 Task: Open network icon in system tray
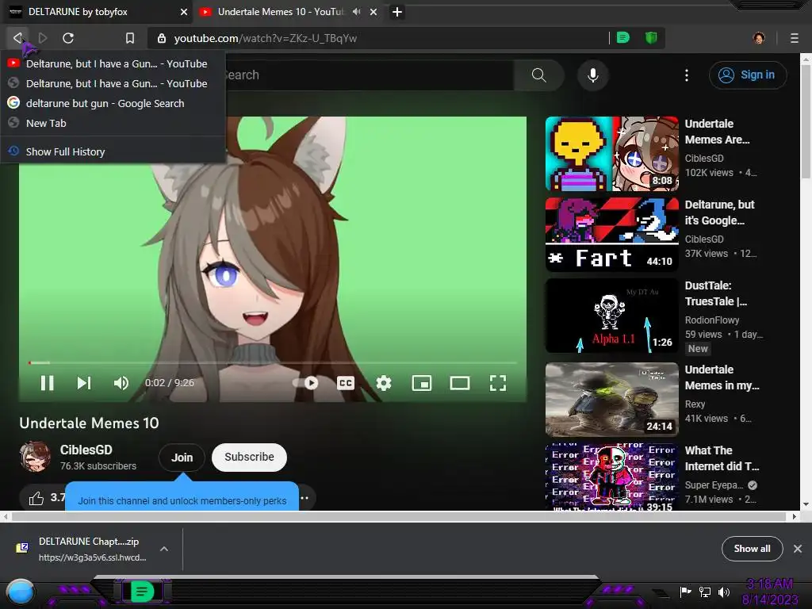[705, 592]
